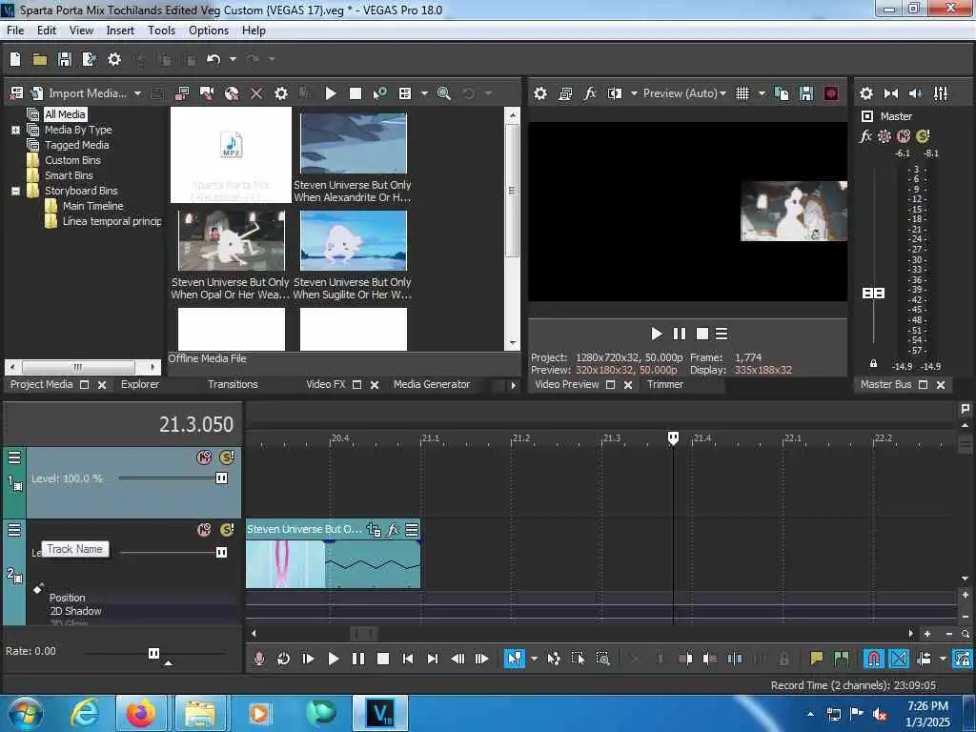This screenshot has height=732, width=976.
Task: Select the Smart Bins folder
Action: click(x=69, y=175)
